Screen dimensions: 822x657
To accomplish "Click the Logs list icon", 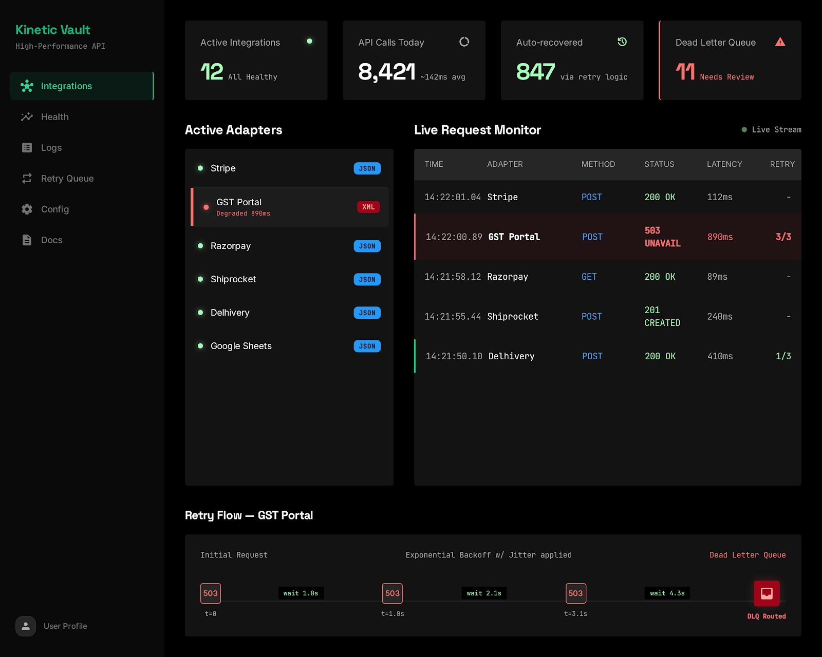I will [x=27, y=148].
